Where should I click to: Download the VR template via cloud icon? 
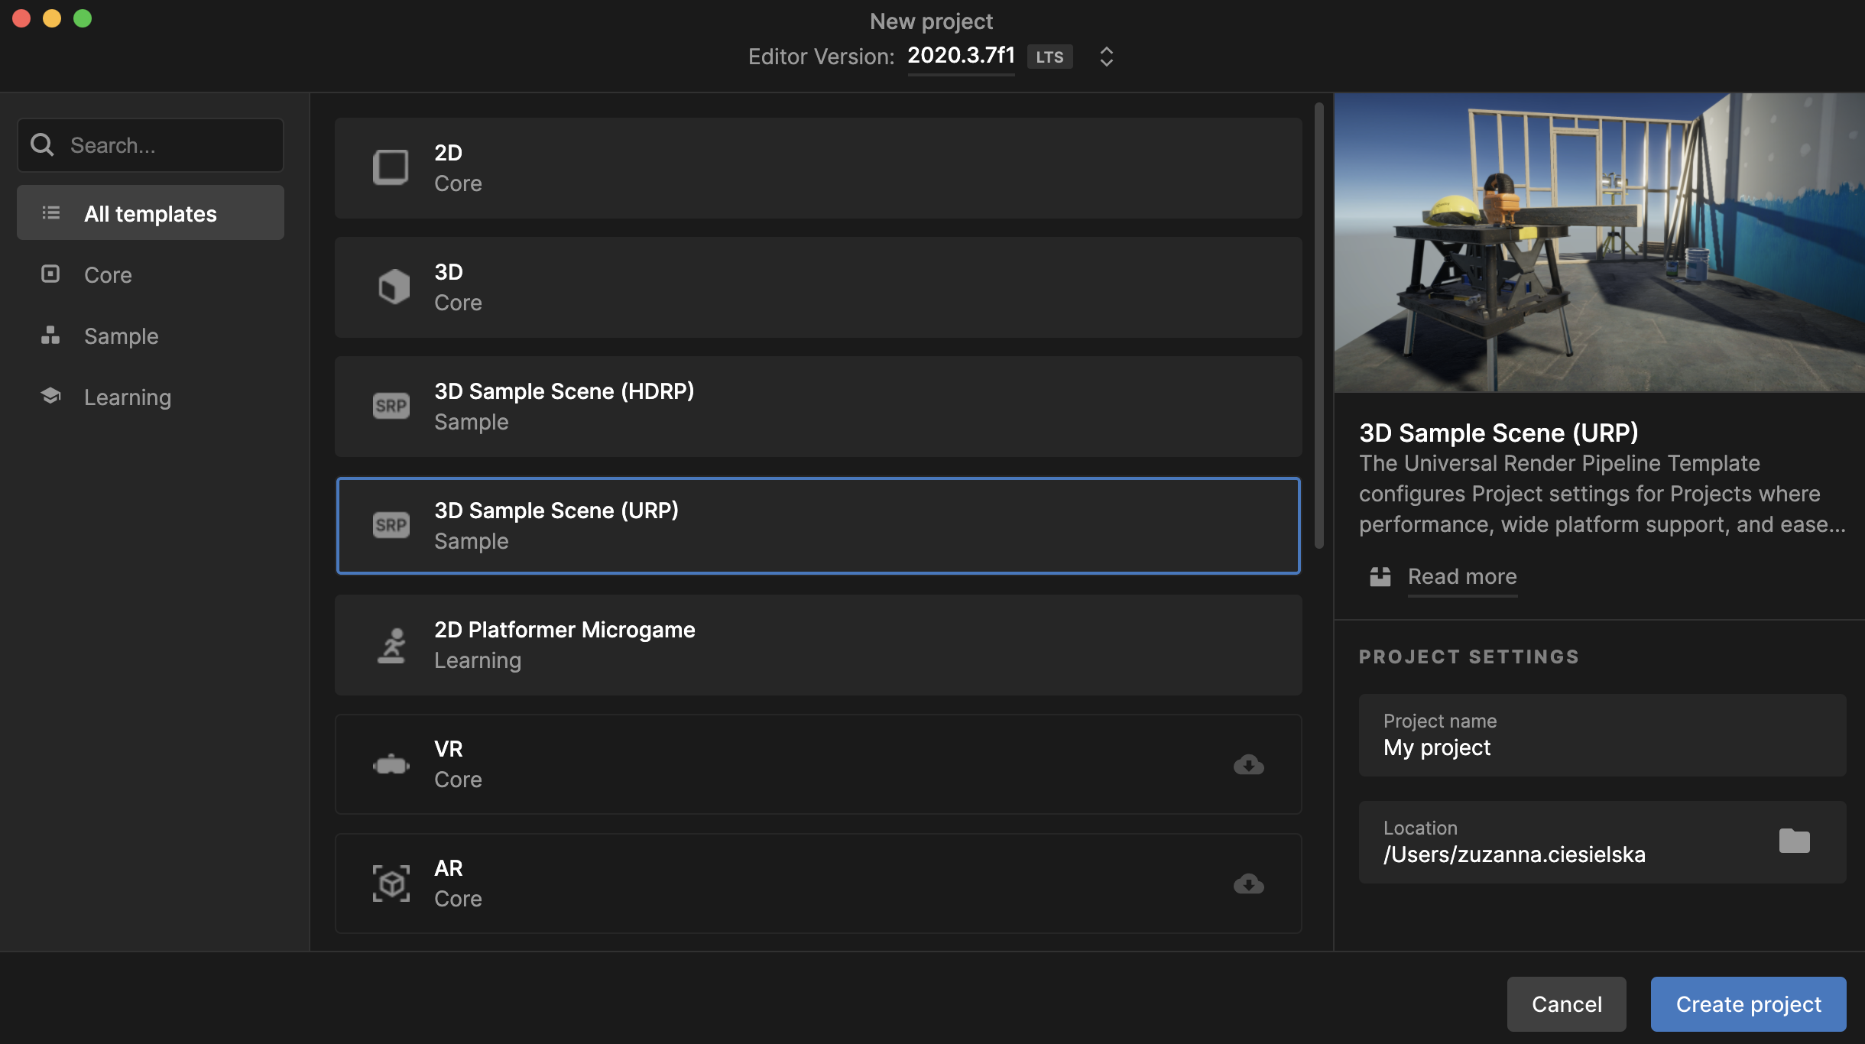pos(1248,764)
